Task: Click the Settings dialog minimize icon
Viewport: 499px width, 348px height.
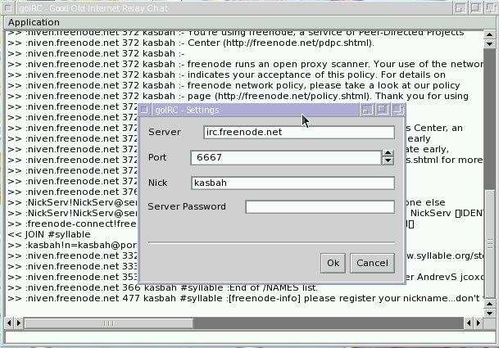Action: [367, 110]
